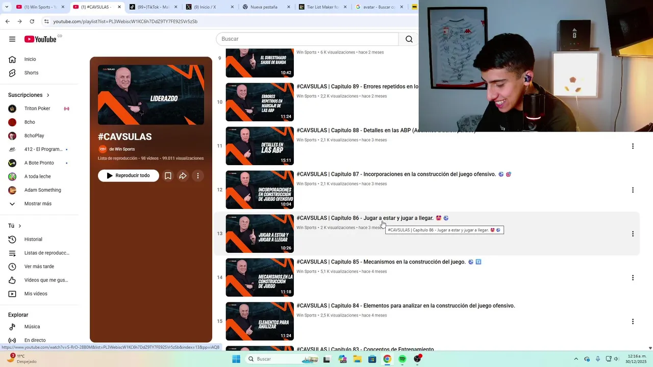Close the #CAVSULAS browser tab
653x367 pixels.
[x=119, y=7]
